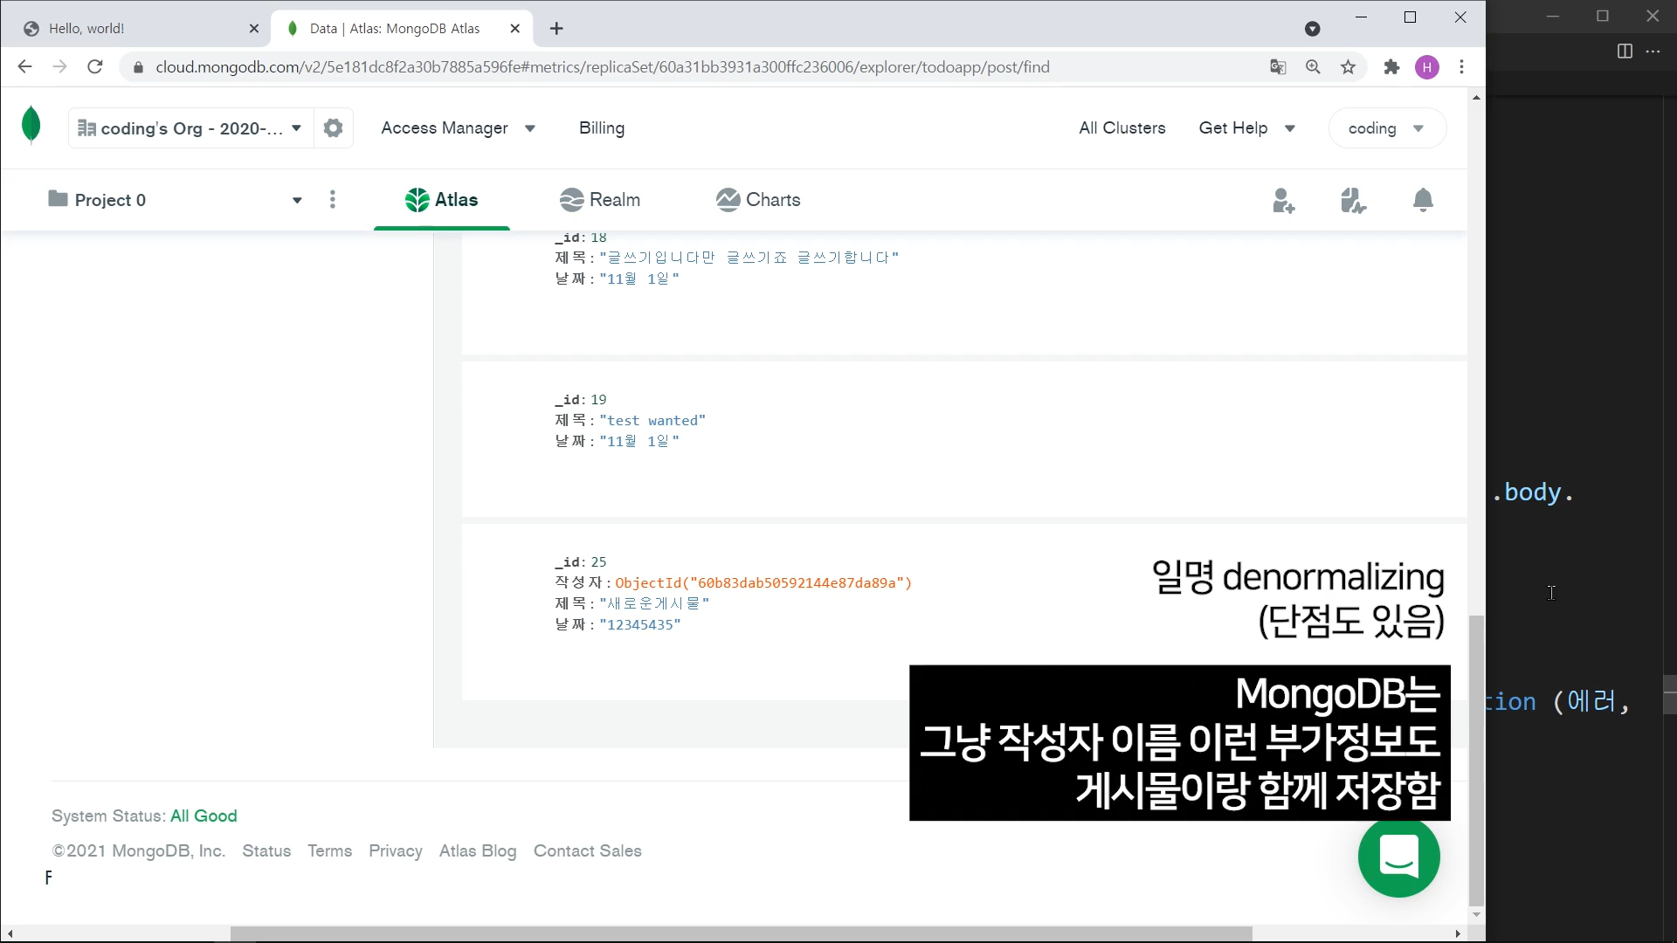Close the MongoDB Atlas browser tab
The image size is (1677, 943).
click(515, 29)
